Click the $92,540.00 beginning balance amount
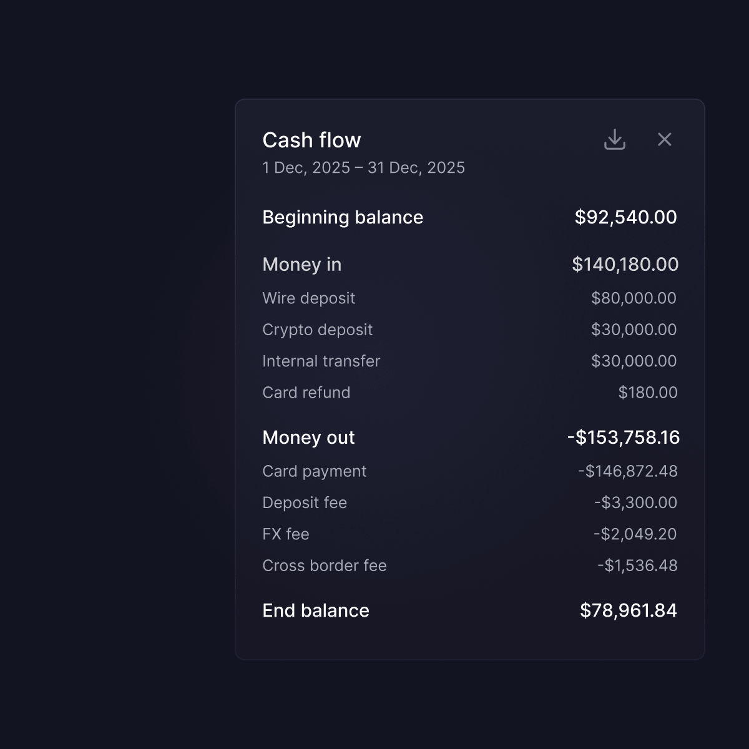This screenshot has height=749, width=749. [x=625, y=217]
